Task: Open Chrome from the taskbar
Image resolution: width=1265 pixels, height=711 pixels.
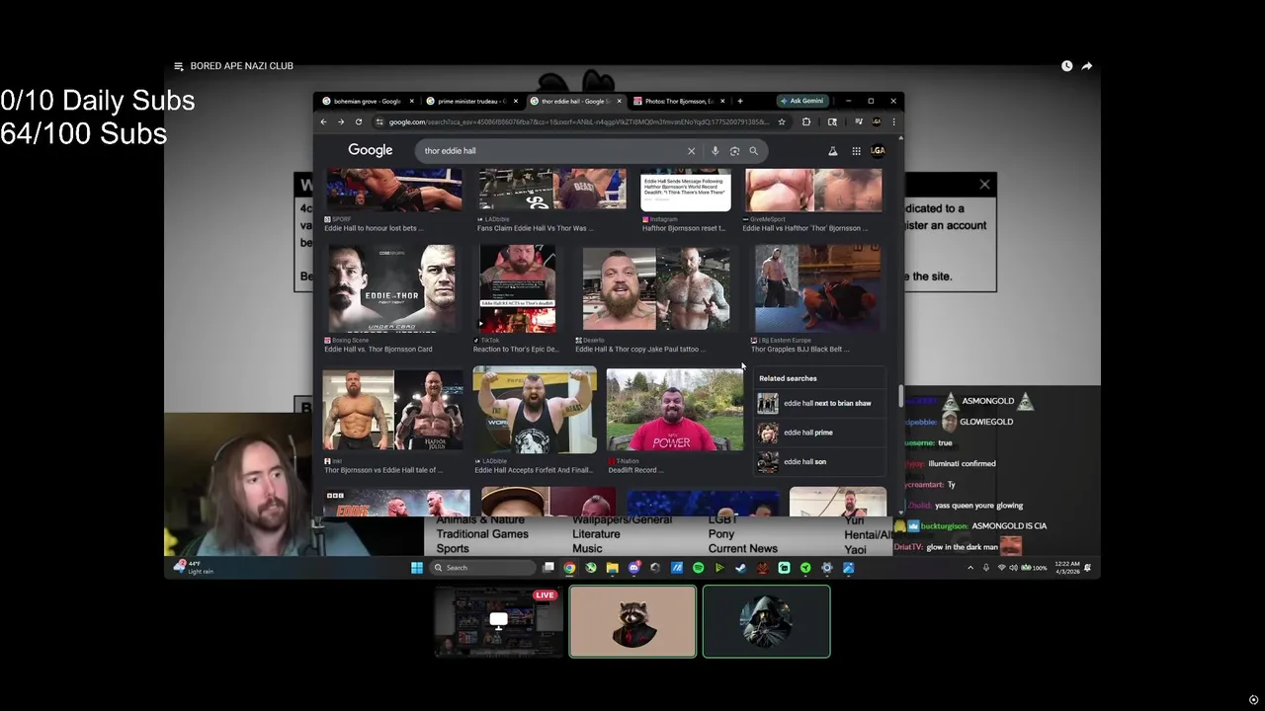Action: tap(569, 568)
